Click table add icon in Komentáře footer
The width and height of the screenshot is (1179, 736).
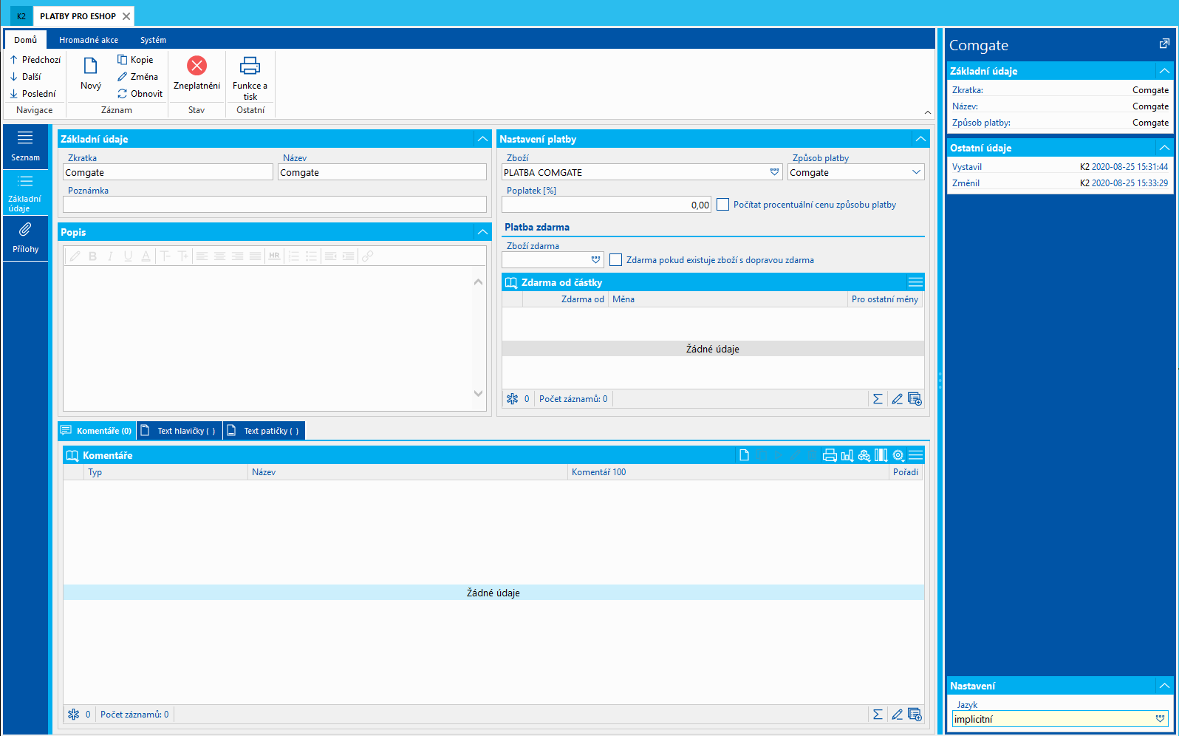(915, 715)
